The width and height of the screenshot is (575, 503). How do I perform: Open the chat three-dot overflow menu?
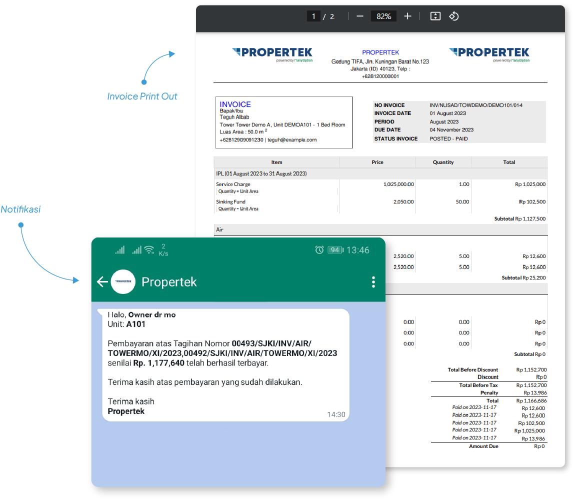click(373, 281)
